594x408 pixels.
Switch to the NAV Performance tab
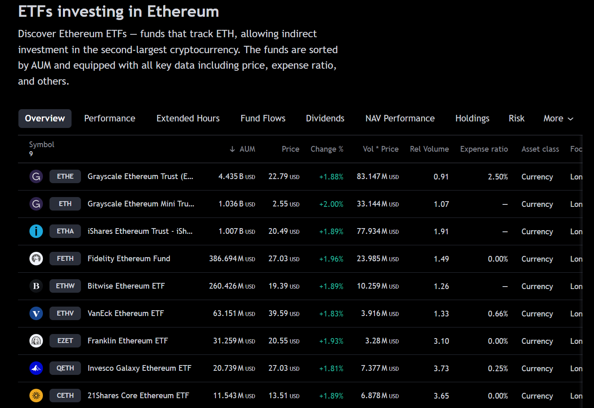click(400, 119)
